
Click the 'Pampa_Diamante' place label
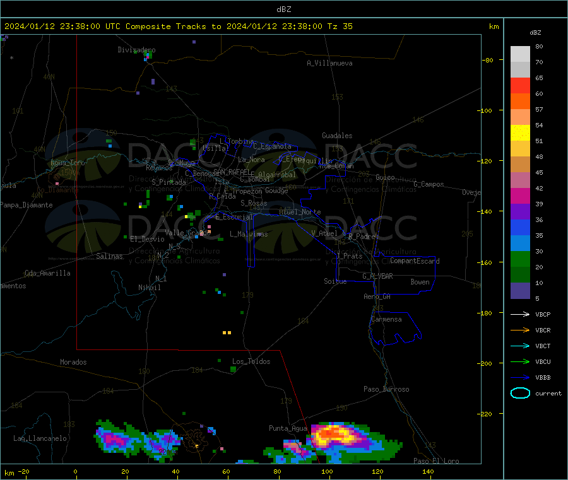click(x=27, y=205)
